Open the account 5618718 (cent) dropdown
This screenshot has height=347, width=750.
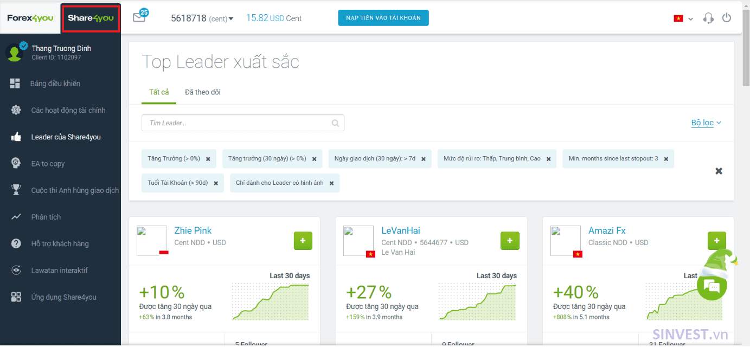pyautogui.click(x=202, y=18)
